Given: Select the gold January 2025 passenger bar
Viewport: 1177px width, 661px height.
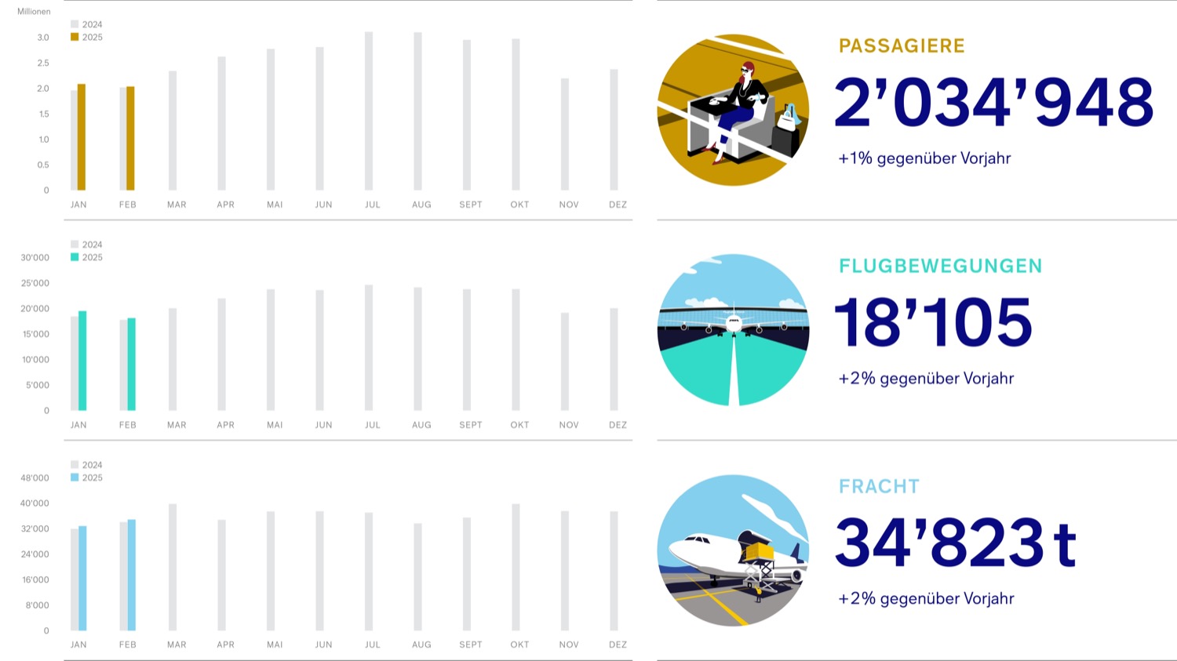Looking at the screenshot, I should 82,137.
